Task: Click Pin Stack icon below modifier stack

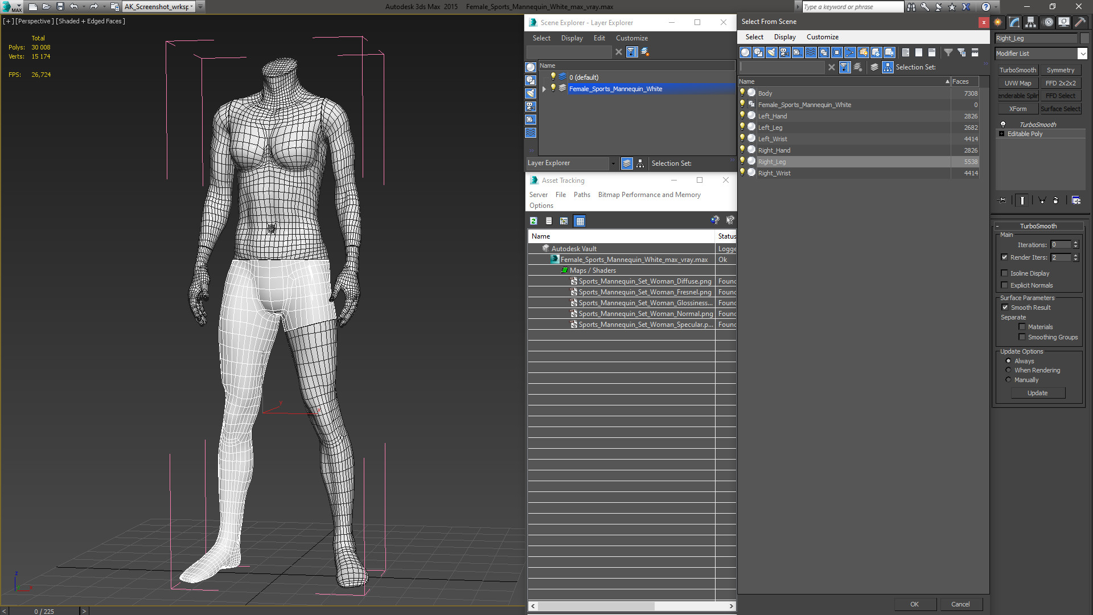Action: point(1002,200)
